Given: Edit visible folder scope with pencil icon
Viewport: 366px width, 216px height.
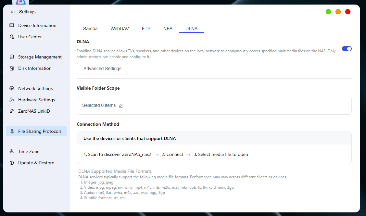Looking at the screenshot, I should tap(121, 106).
